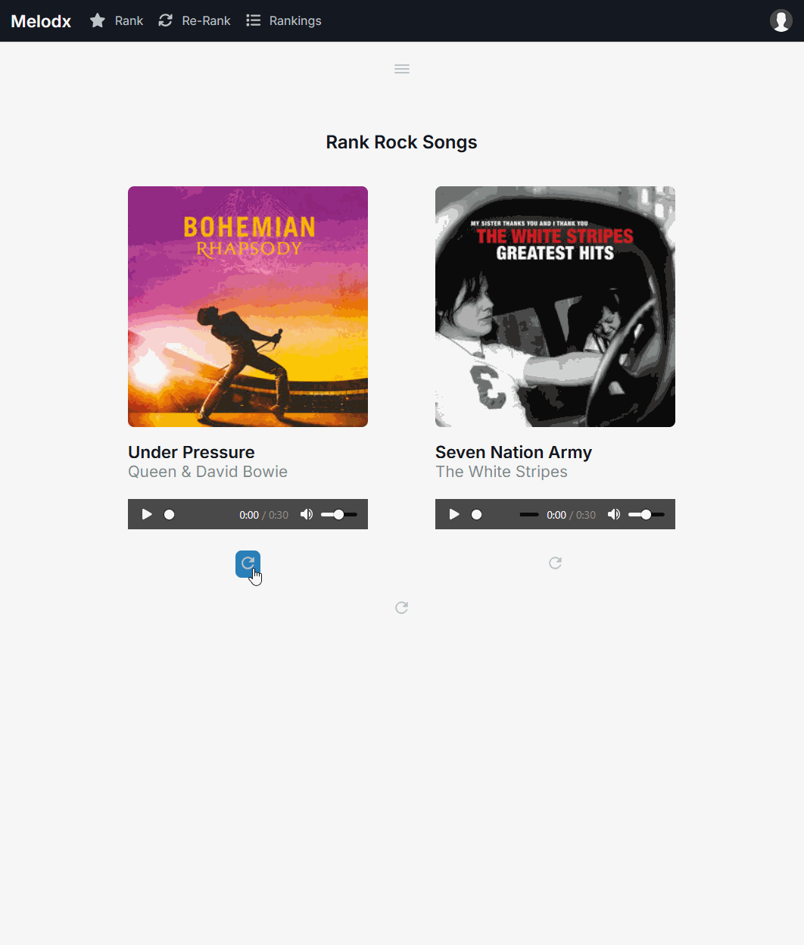804x945 pixels.
Task: Choose the Bohemian Rhapsody album cover
Action: coord(248,307)
